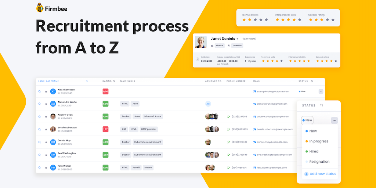Click email icon beside bessie.robertson@example.com
Image resolution: width=376 pixels, height=188 pixels.
point(255,129)
